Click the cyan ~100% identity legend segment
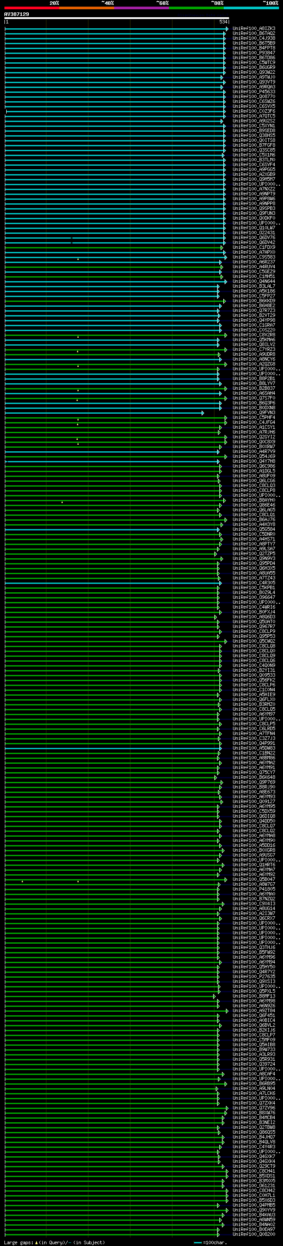Image resolution: width=283 pixels, height=1246 pixels. [x=252, y=8]
